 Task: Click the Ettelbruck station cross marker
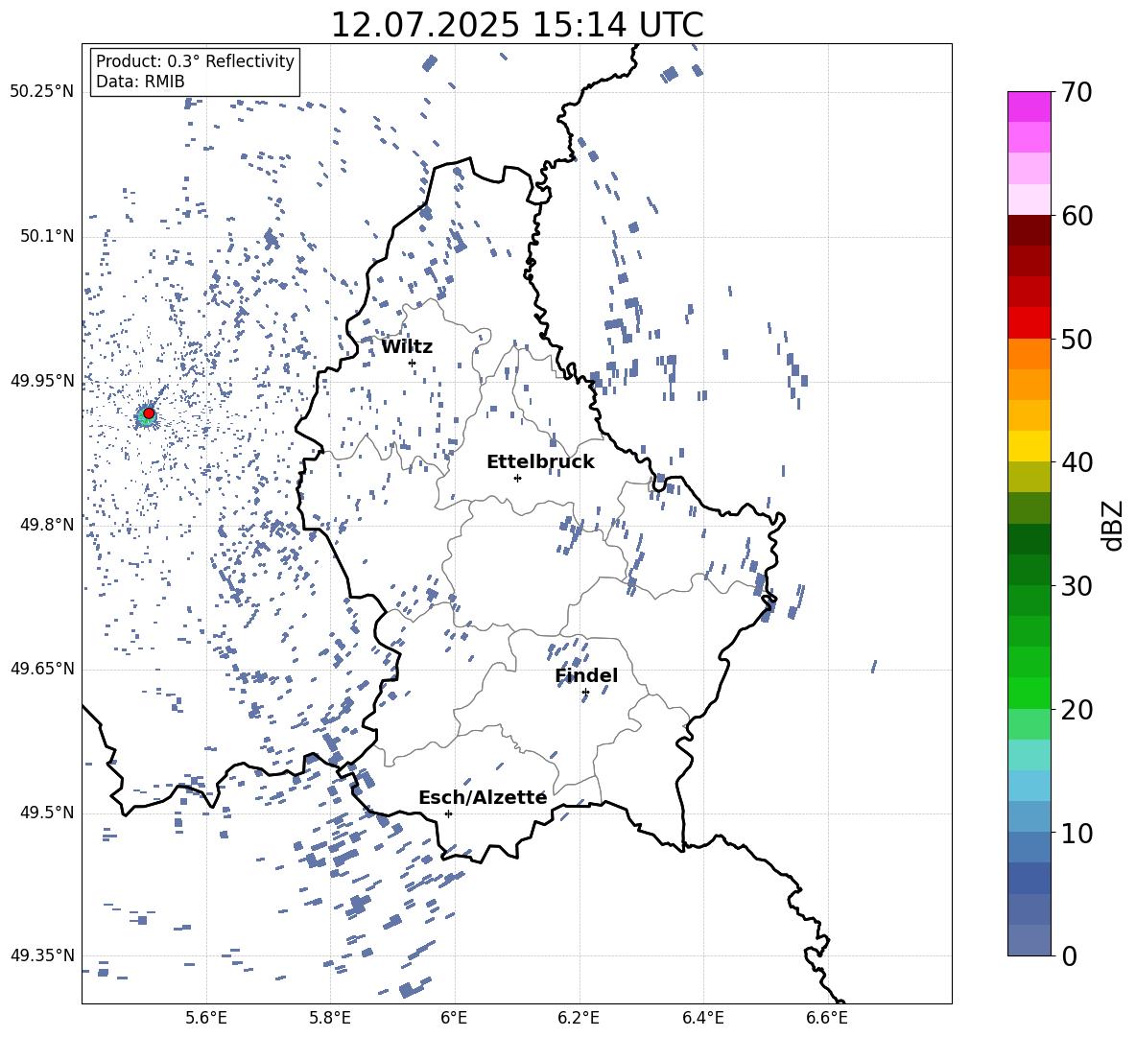coord(517,478)
